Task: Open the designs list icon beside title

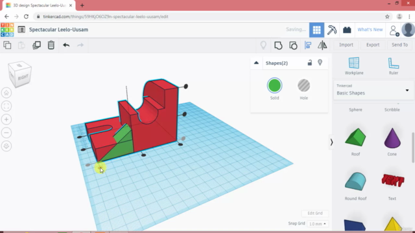Action: 21,30
